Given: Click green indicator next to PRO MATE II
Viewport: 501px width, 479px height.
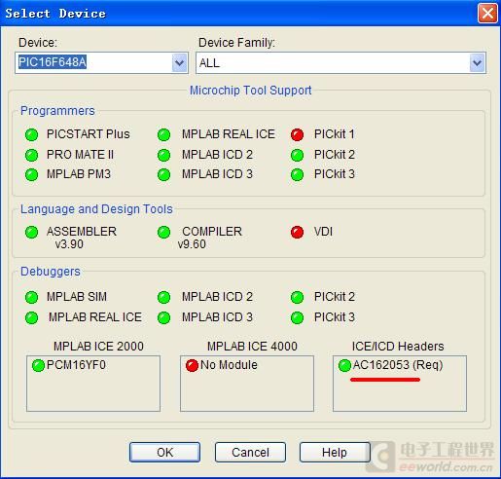Looking at the screenshot, I should pyautogui.click(x=31, y=155).
